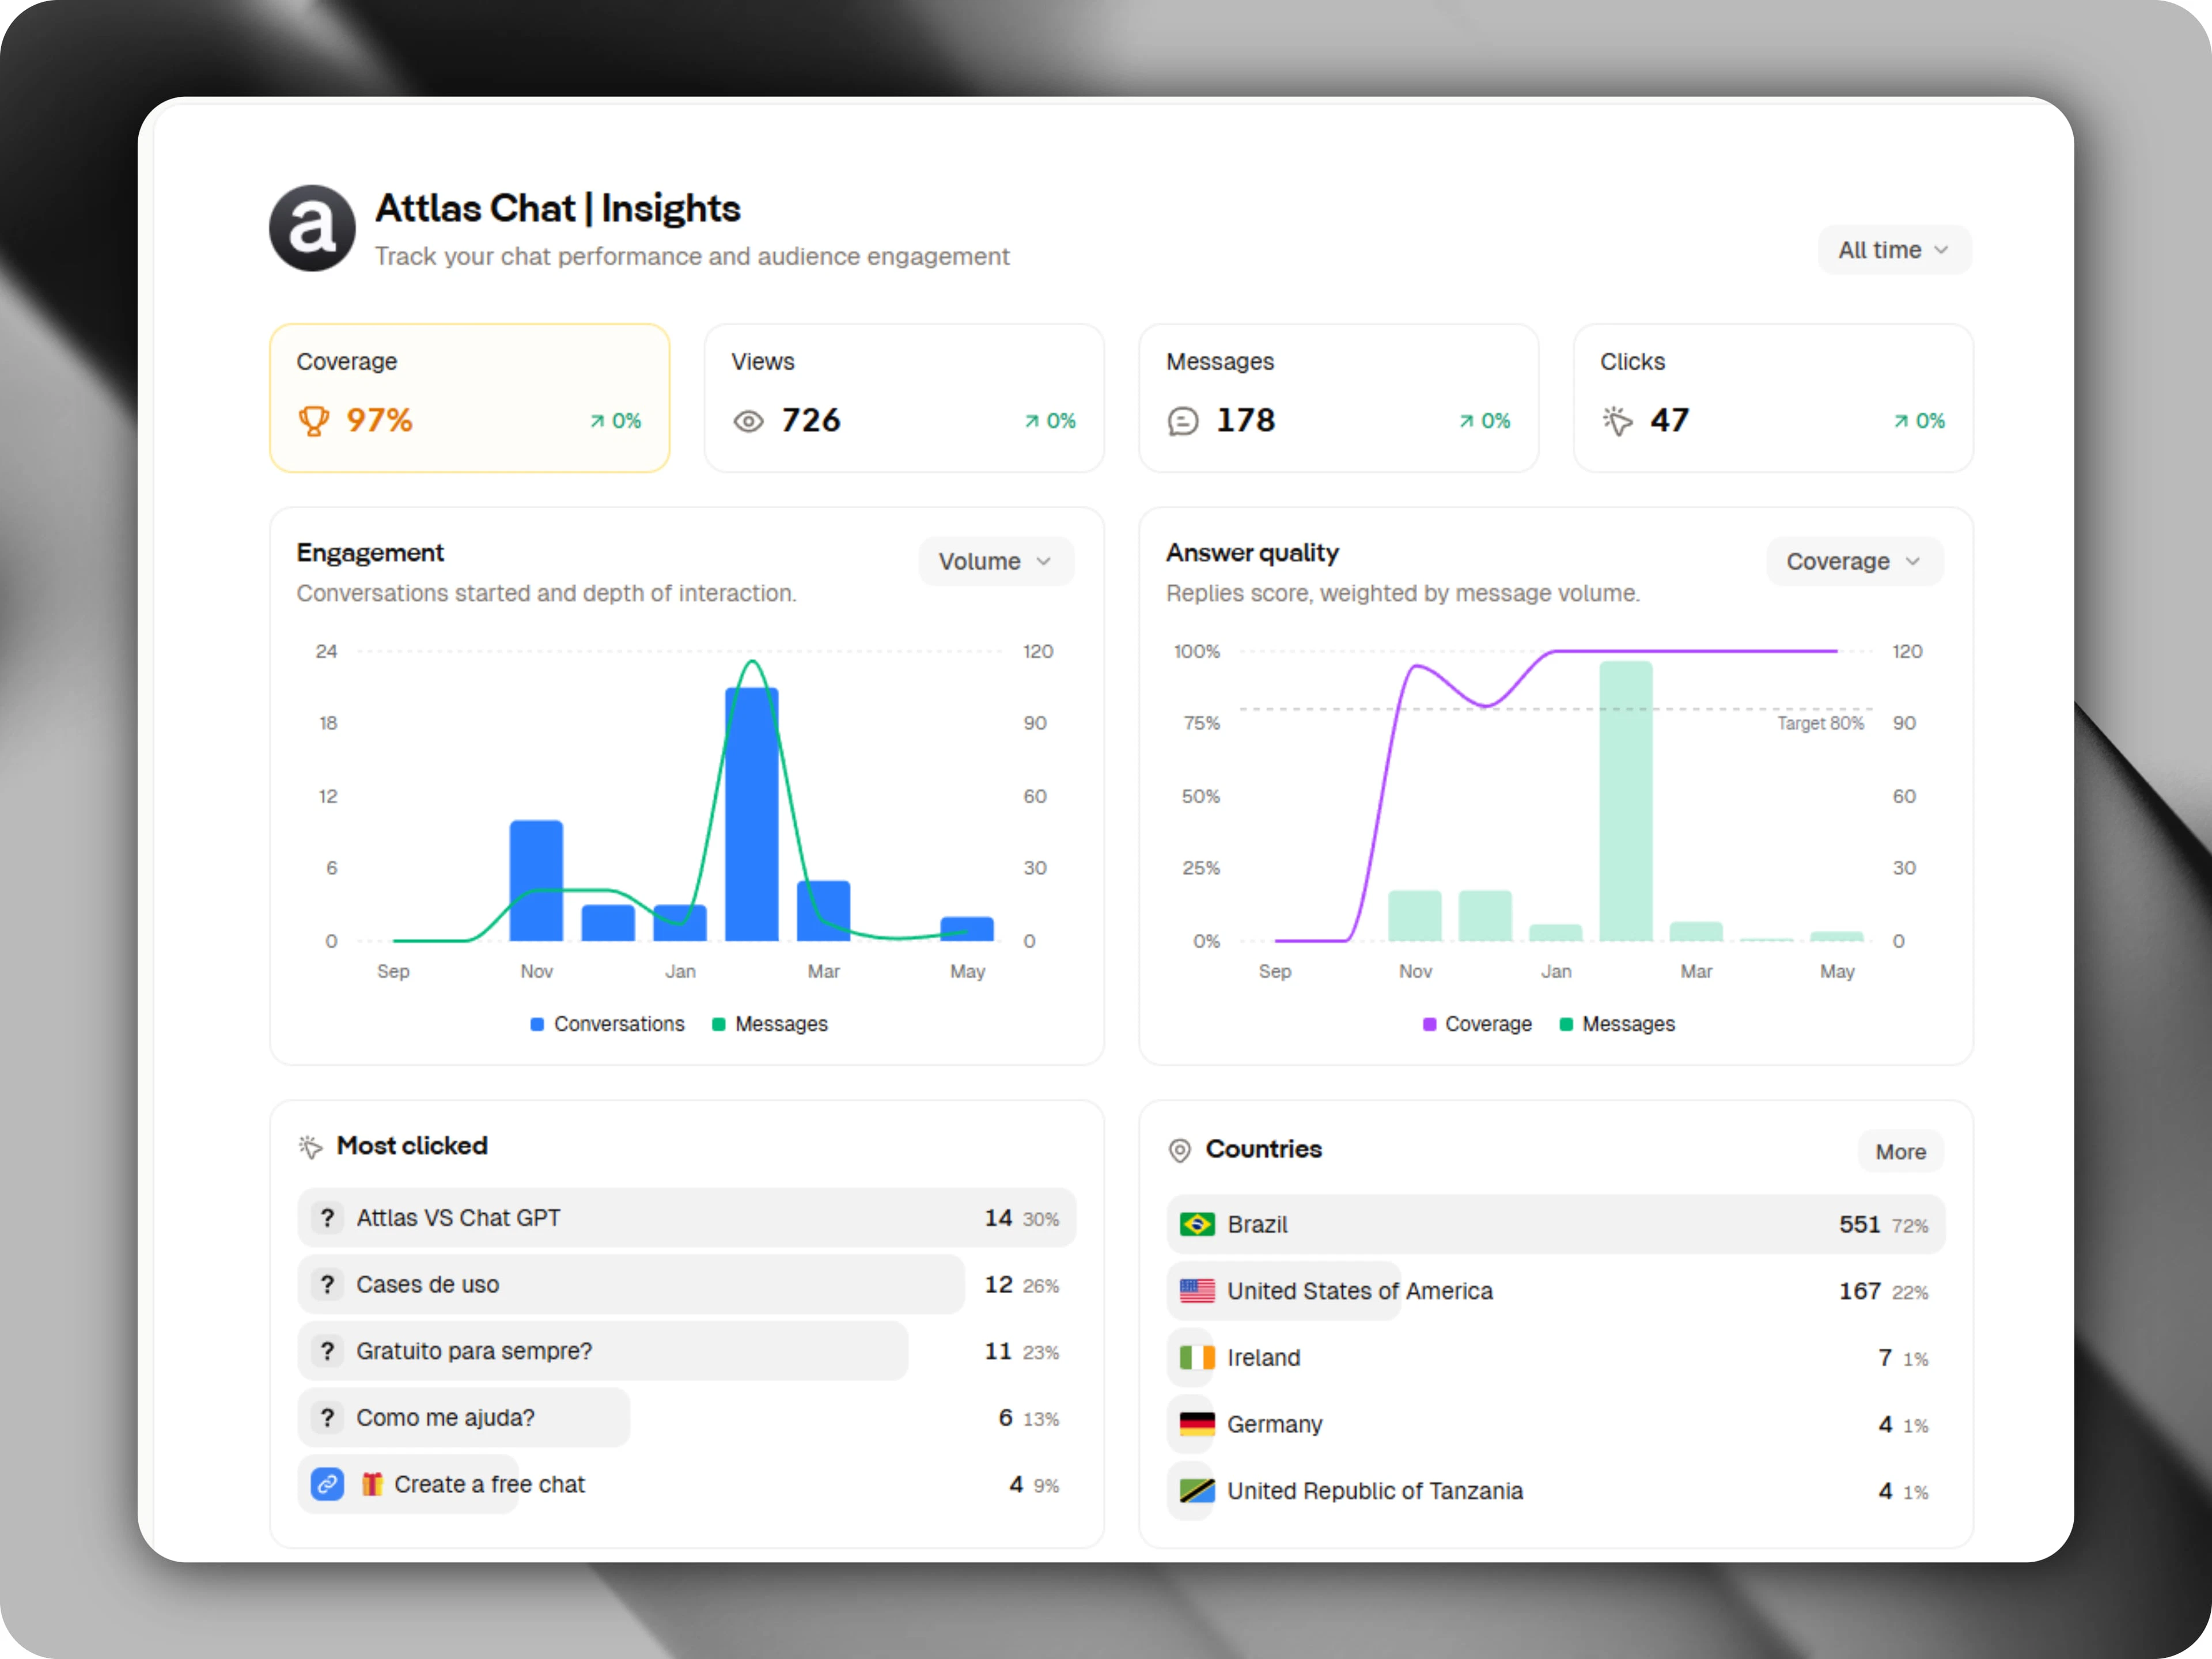Select the Como me ajuda? row

[x=687, y=1418]
